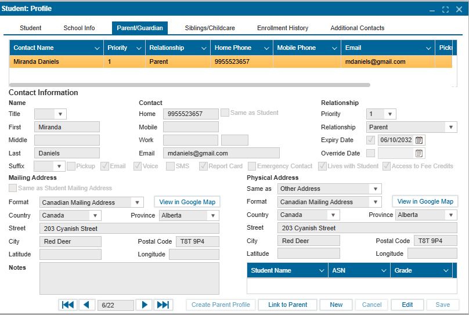The image size is (469, 315).
Task: Advance to the next record arrow
Action: [145, 305]
